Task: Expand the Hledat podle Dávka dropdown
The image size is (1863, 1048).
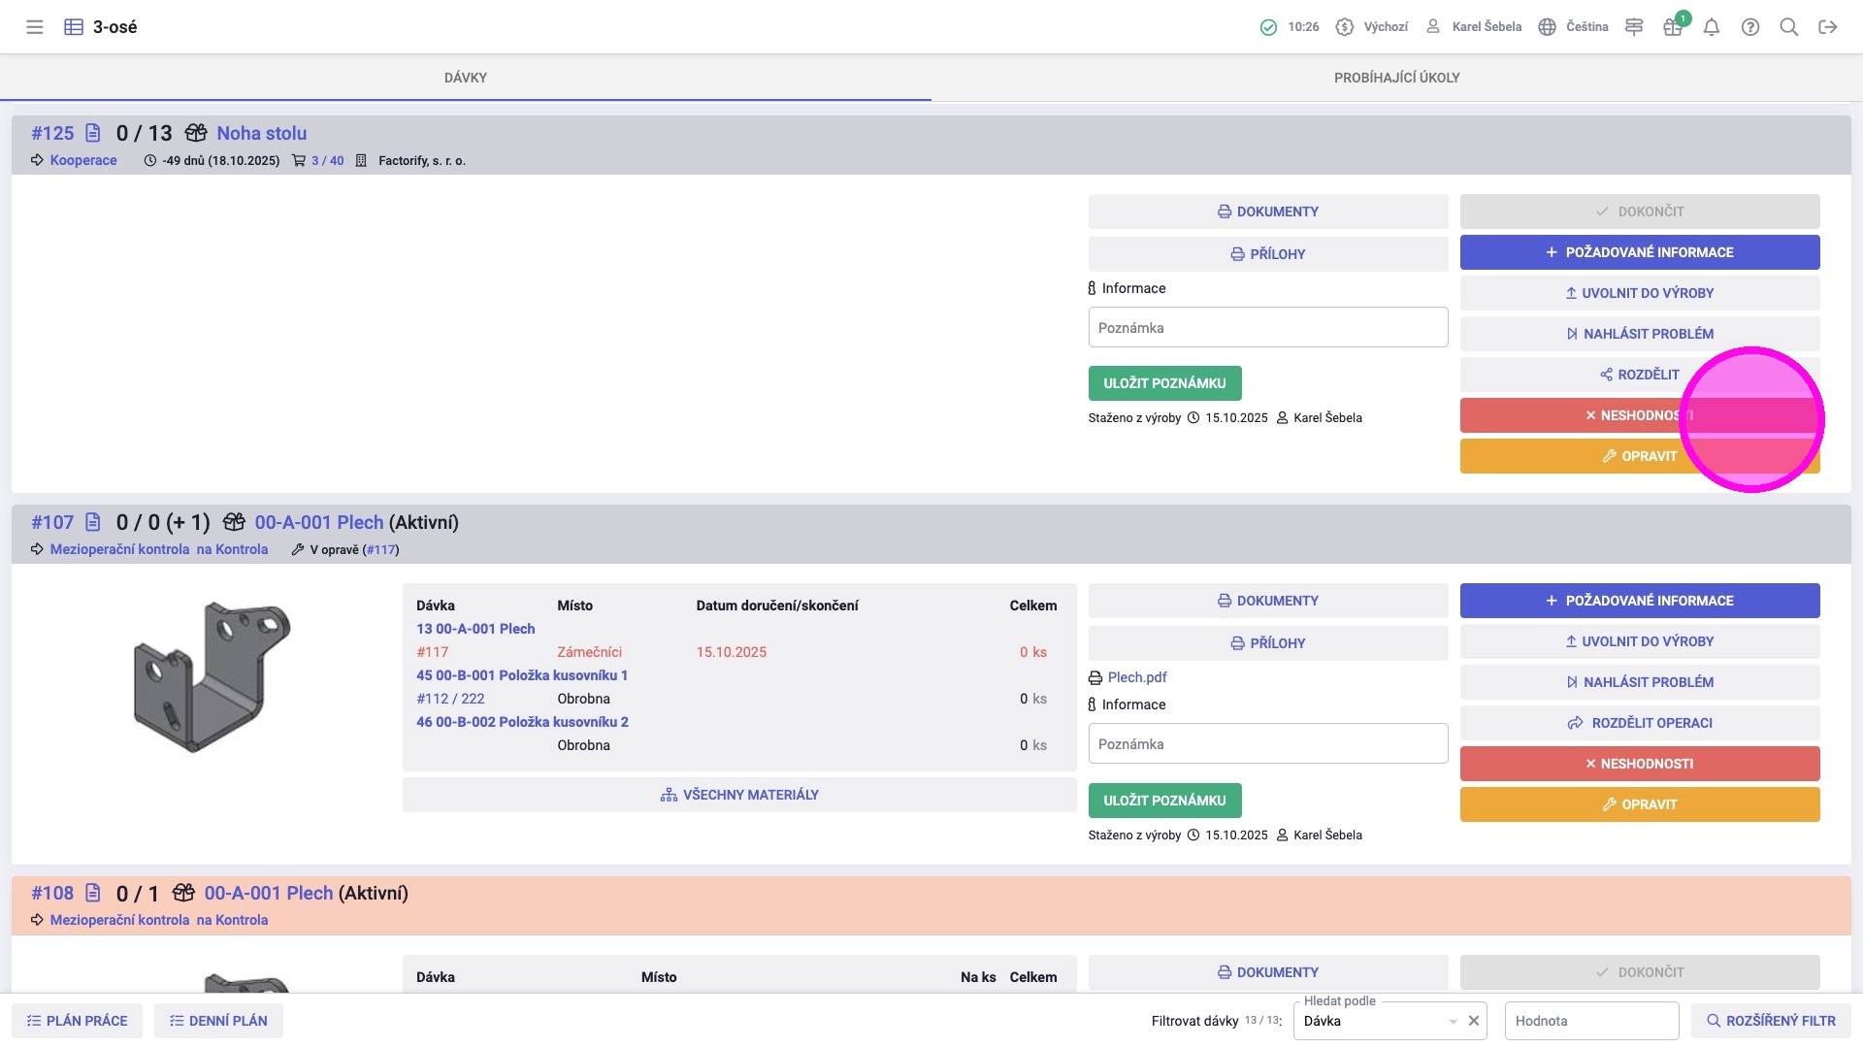Action: point(1453,1021)
